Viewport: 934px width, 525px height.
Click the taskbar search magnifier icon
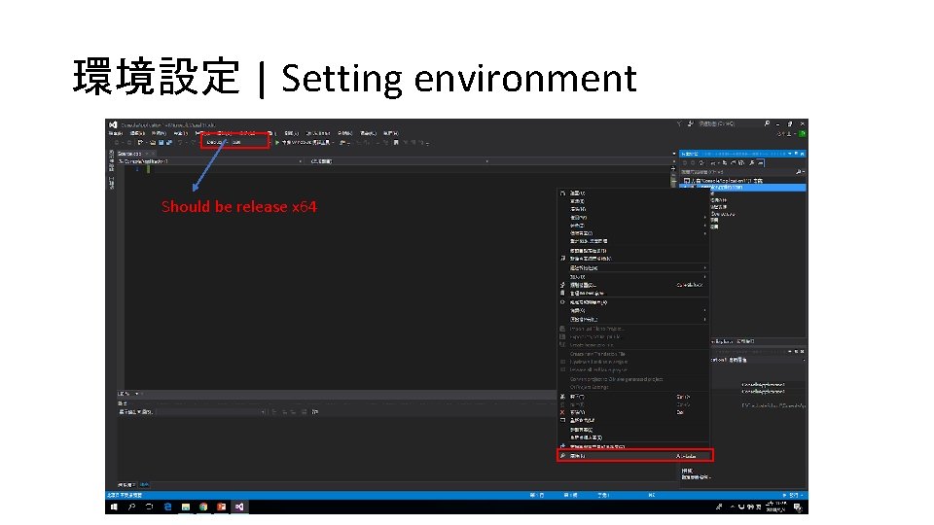[131, 507]
